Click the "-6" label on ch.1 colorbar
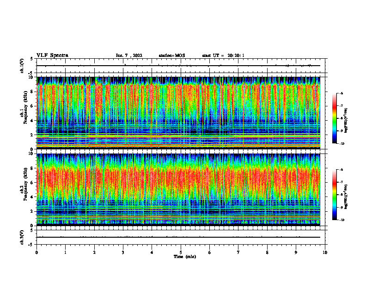Viewport: 366px width, 283px height. [342, 93]
